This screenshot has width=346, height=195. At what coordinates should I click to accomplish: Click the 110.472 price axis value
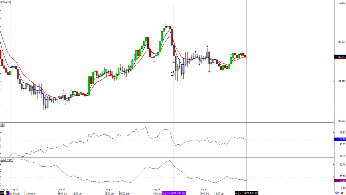pyautogui.click(x=341, y=3)
